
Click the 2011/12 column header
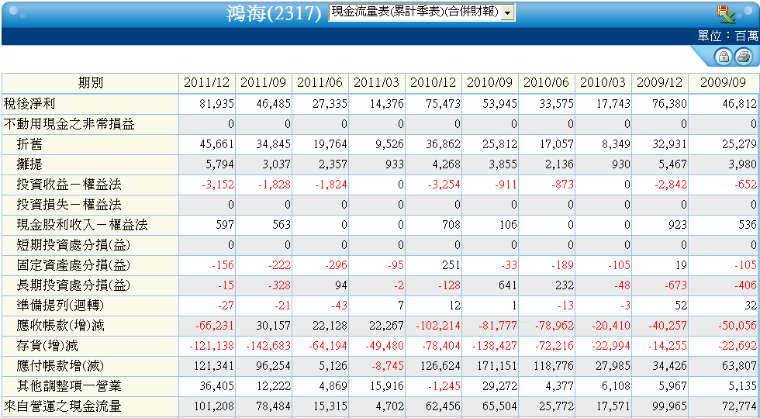click(x=206, y=83)
